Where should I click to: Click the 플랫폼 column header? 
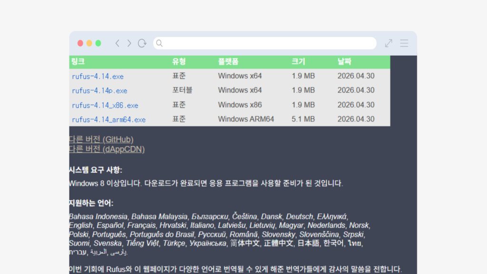click(228, 61)
